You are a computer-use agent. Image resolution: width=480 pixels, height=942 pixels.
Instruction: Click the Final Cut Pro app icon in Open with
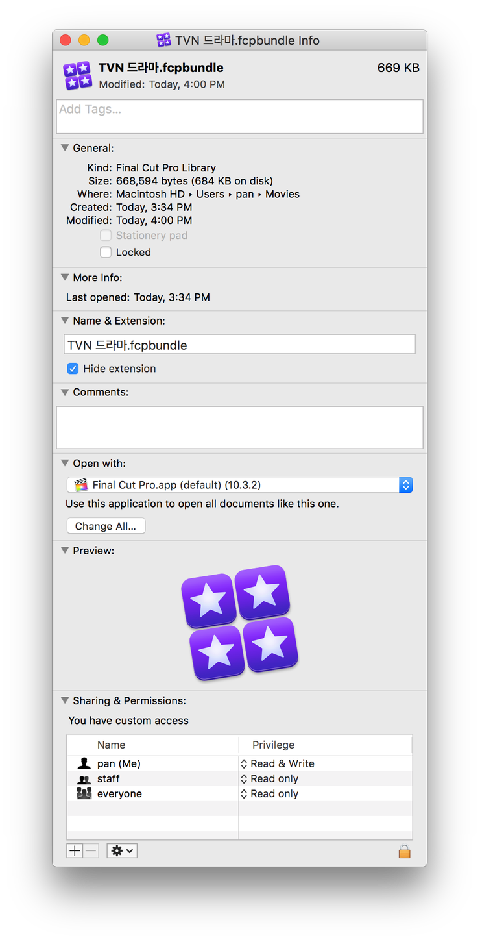click(x=81, y=485)
